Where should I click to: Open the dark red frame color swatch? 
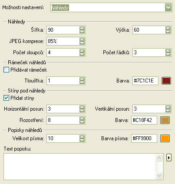166,81
